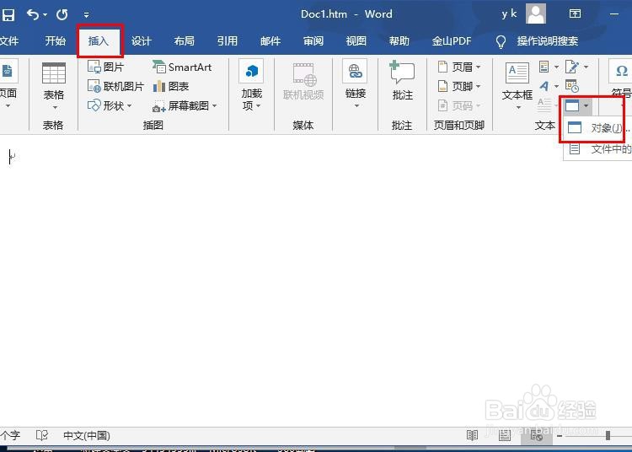Insert a picture with 图片 button
This screenshot has height=452, width=632.
[105, 67]
